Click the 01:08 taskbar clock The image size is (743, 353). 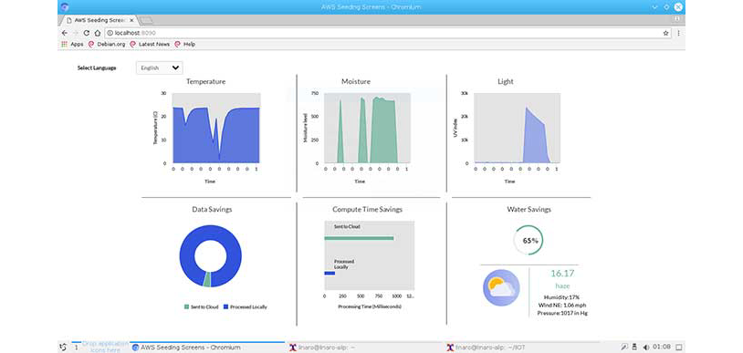661,348
